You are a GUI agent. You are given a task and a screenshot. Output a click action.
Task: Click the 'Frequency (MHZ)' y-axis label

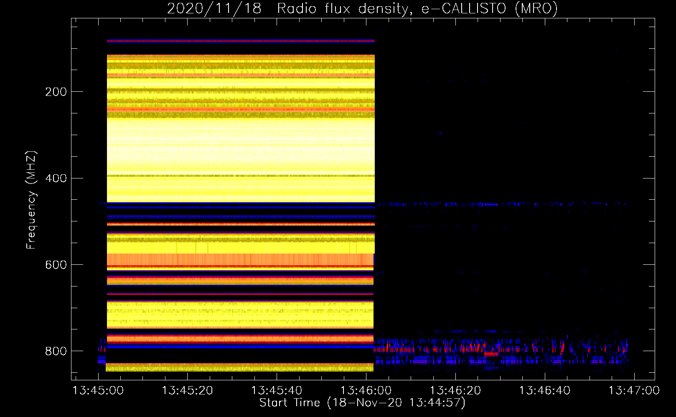coord(31,200)
